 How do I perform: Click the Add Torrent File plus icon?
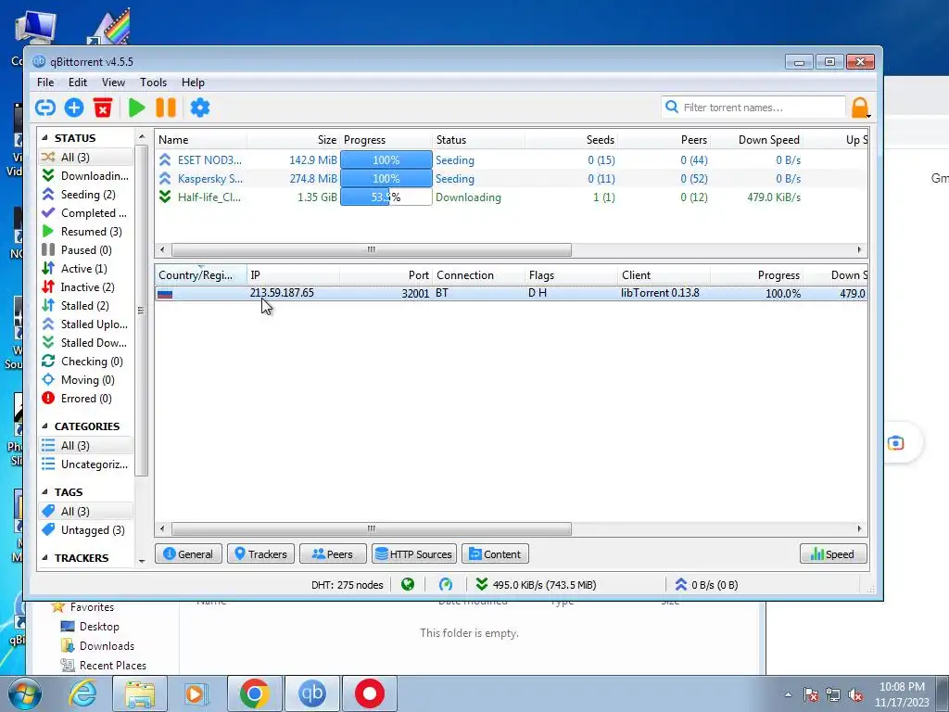coord(74,108)
